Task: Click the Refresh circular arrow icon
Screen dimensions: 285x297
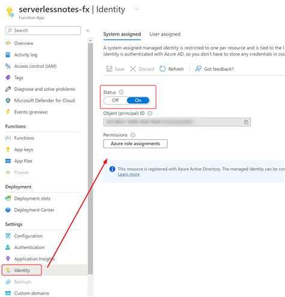Action: [x=162, y=69]
